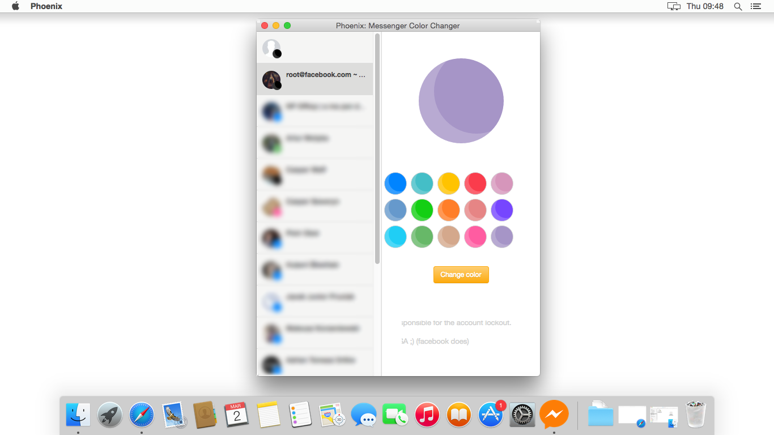Pick the bright green color swatch

(x=422, y=210)
